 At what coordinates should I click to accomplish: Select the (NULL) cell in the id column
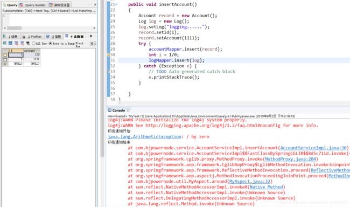coord(16,64)
